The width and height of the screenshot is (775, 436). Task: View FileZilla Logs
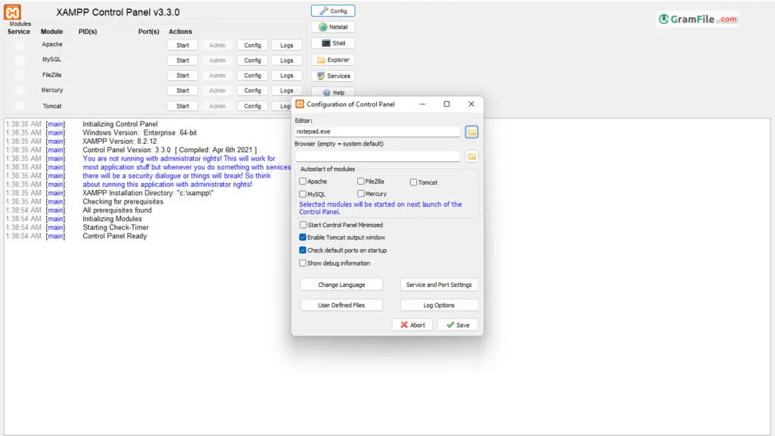(x=287, y=76)
